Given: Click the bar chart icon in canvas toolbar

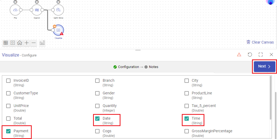Looking at the screenshot, I should (42, 43).
